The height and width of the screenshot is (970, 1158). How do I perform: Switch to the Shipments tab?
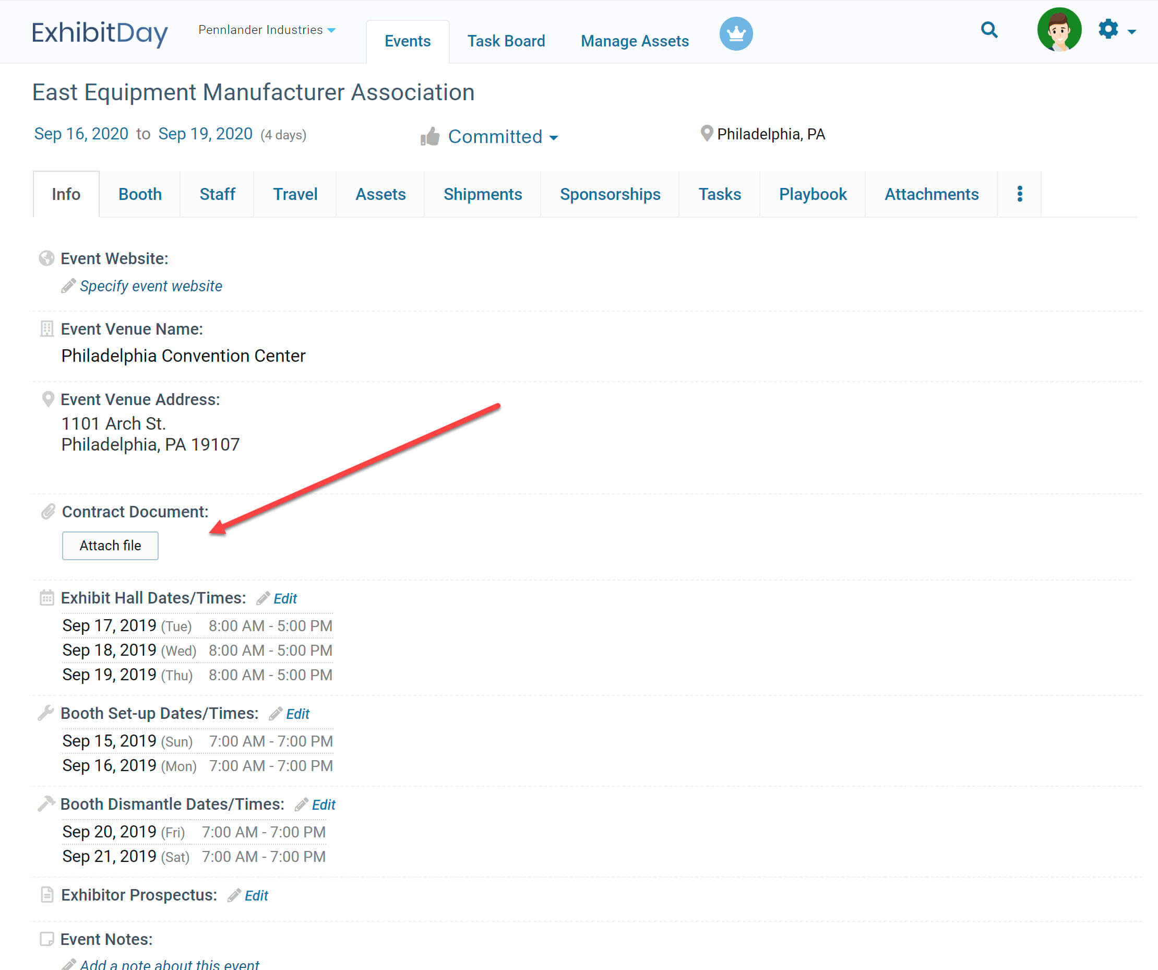483,194
